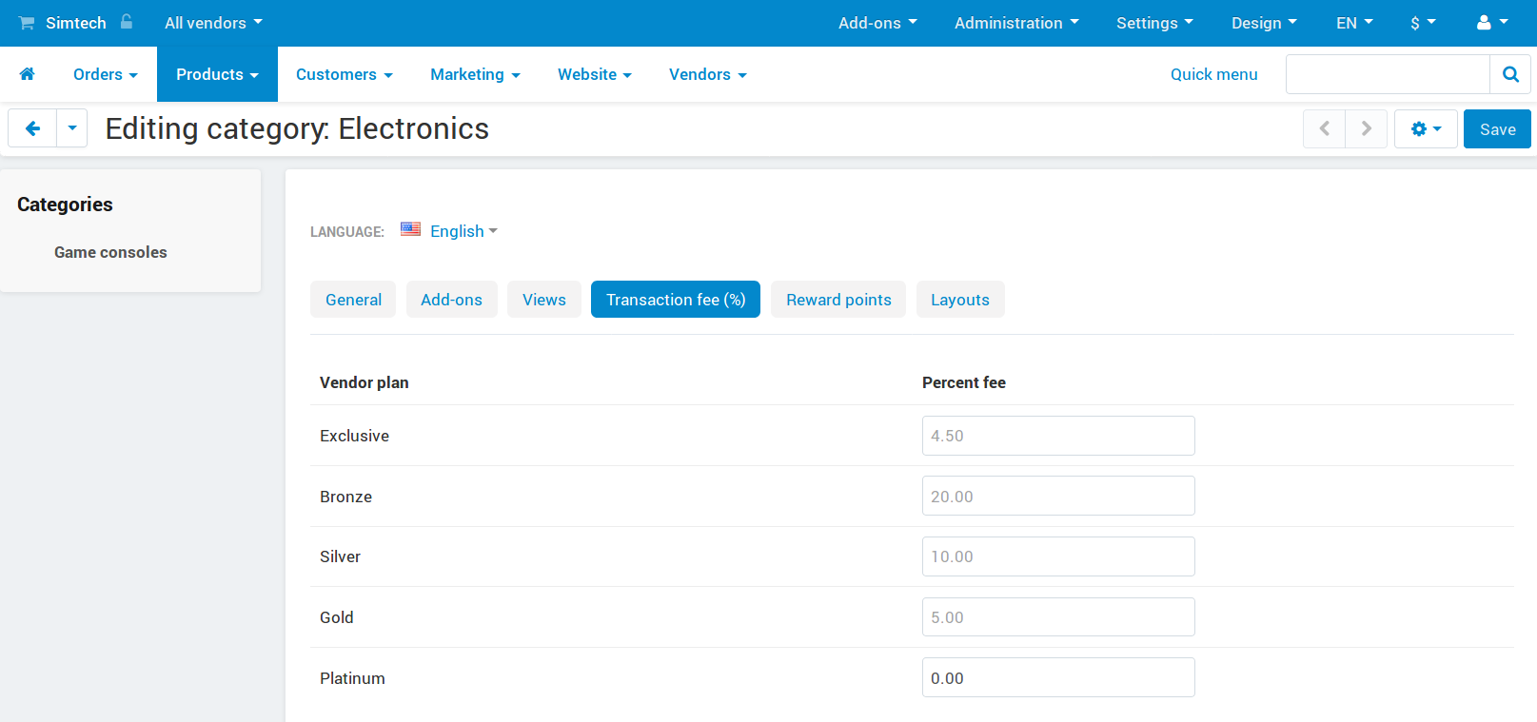Expand the English language selector

[463, 231]
